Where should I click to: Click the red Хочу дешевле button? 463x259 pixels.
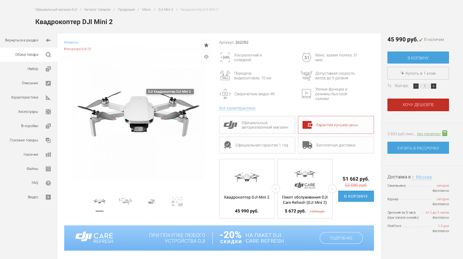(x=418, y=105)
